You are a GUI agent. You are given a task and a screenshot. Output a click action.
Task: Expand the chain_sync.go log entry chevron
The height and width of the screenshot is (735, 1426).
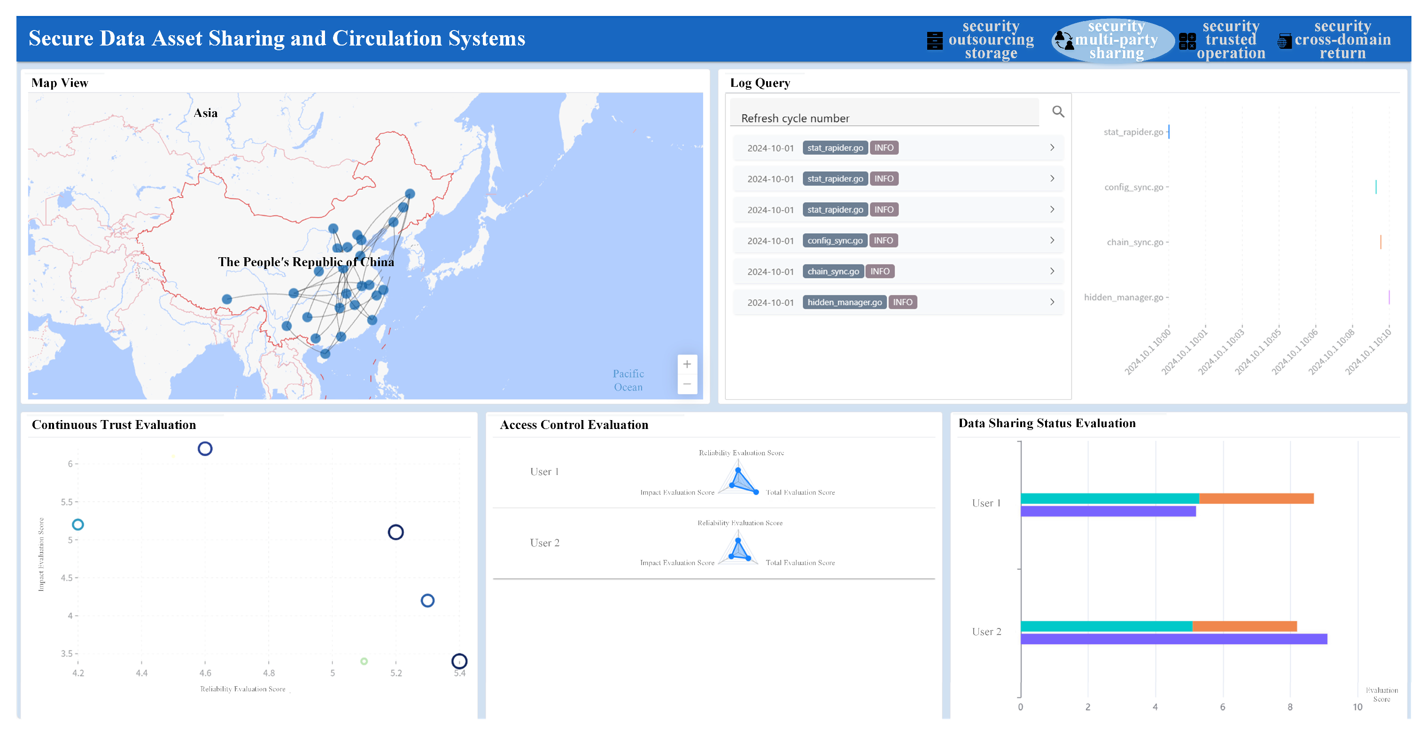(x=1052, y=272)
